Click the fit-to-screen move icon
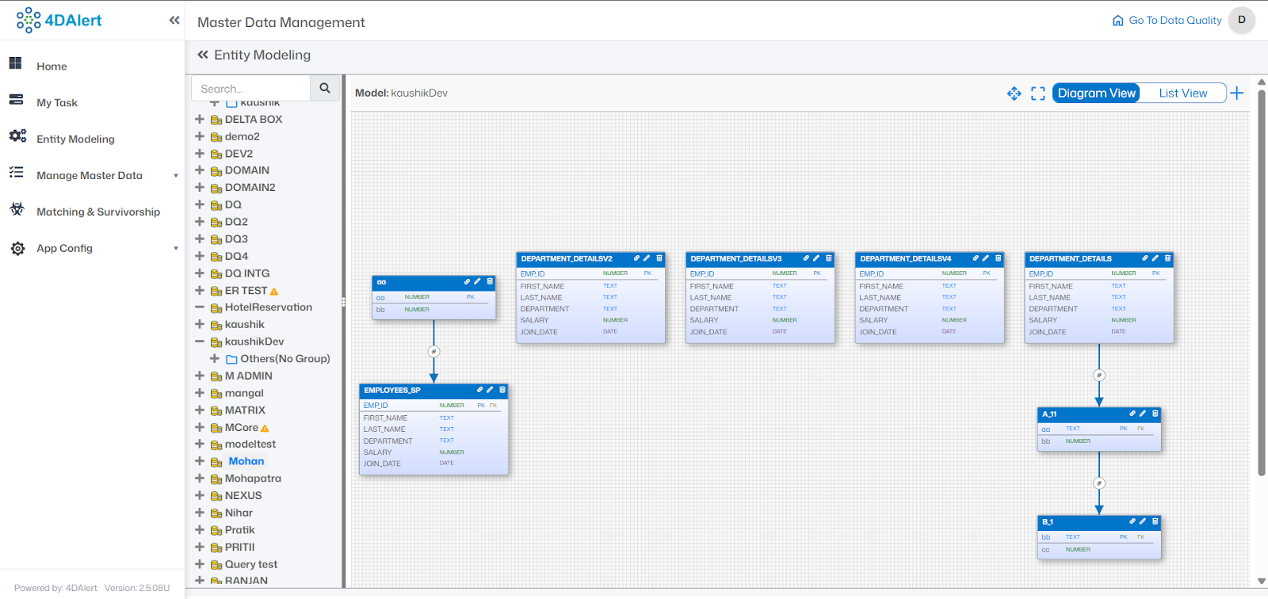1268x599 pixels. (x=1014, y=93)
